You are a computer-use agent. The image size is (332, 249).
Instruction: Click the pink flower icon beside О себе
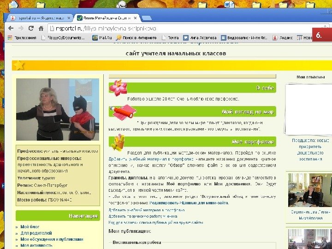(x=118, y=88)
